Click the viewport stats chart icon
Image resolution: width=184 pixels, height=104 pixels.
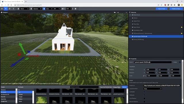point(115,12)
